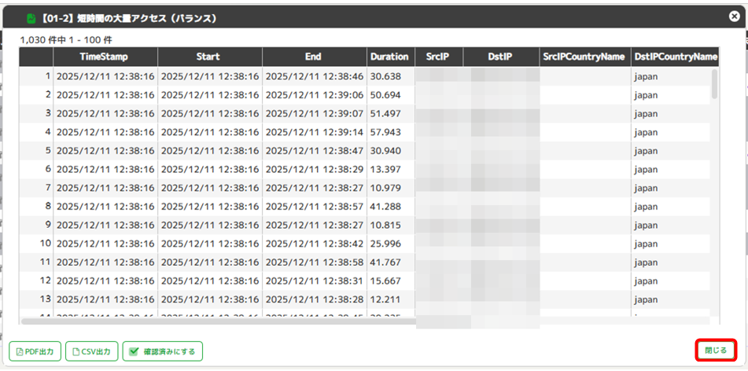
Task: Sort by Start column header
Action: [x=210, y=57]
